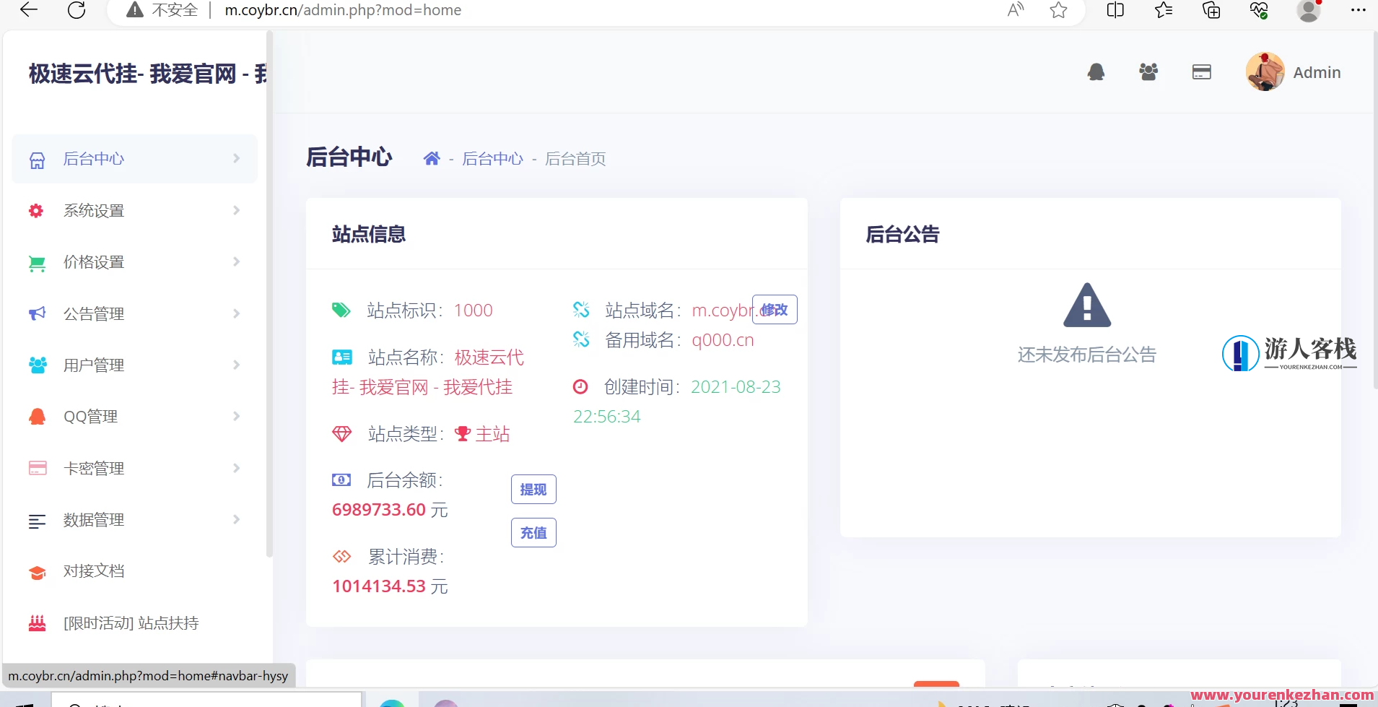Expand the 数据管理 menu chevron
Image resolution: width=1378 pixels, height=707 pixels.
click(x=235, y=519)
